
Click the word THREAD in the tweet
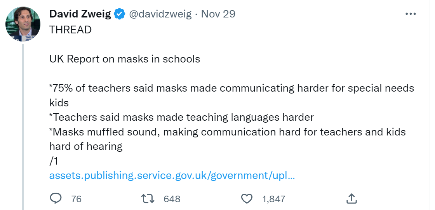70,30
